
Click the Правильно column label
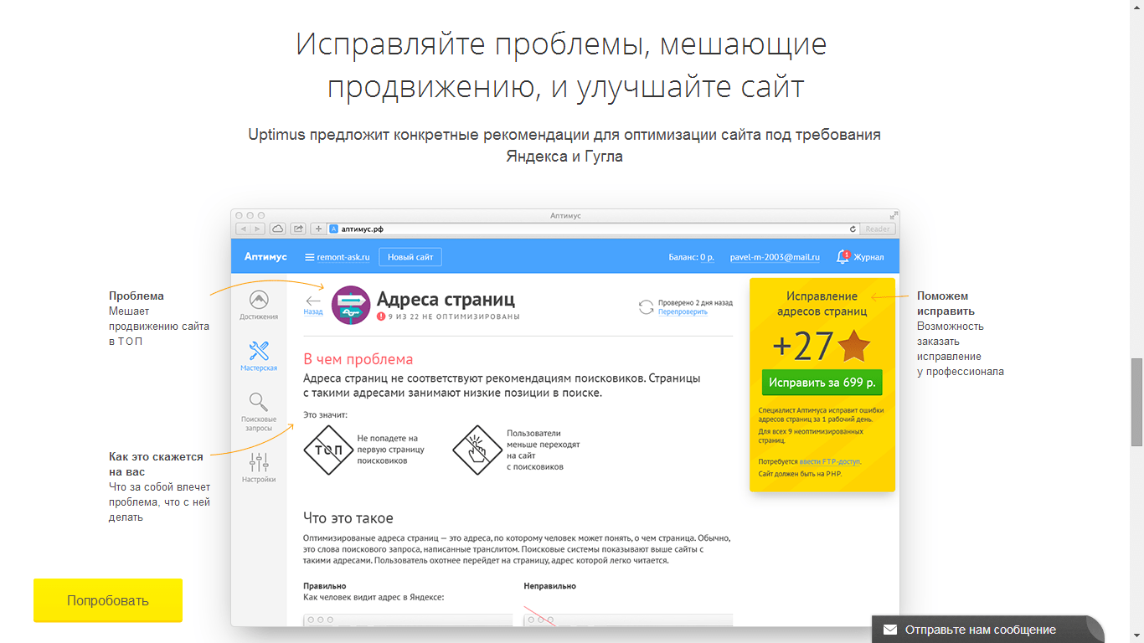(x=325, y=586)
